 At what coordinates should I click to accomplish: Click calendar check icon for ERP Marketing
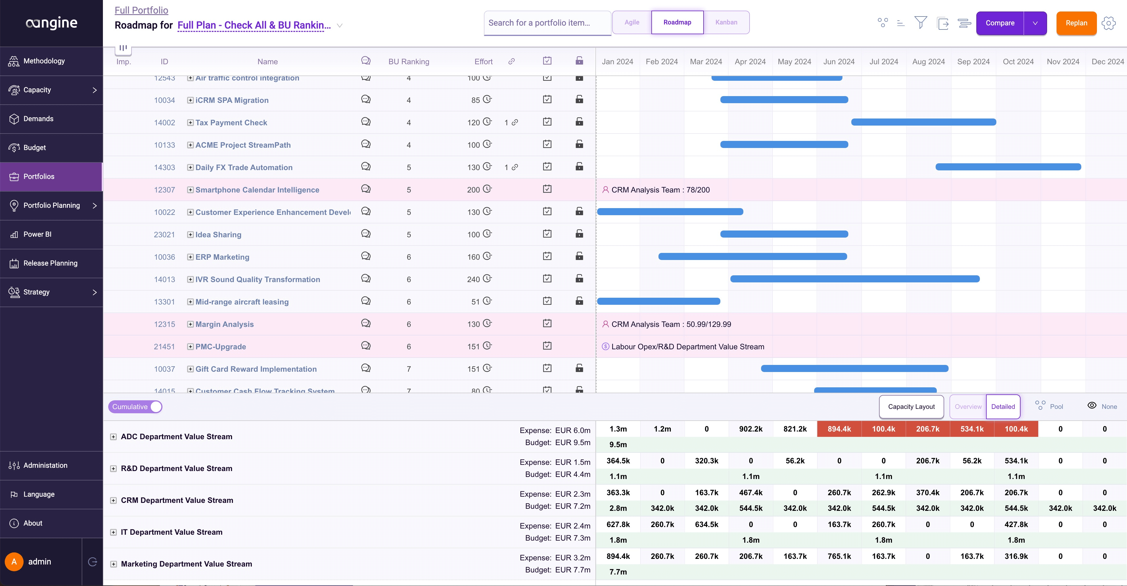pos(547,256)
